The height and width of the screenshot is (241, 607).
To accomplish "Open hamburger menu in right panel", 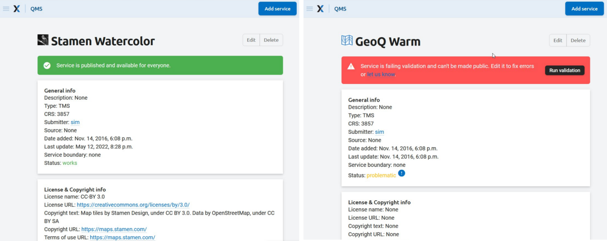I will (x=310, y=9).
